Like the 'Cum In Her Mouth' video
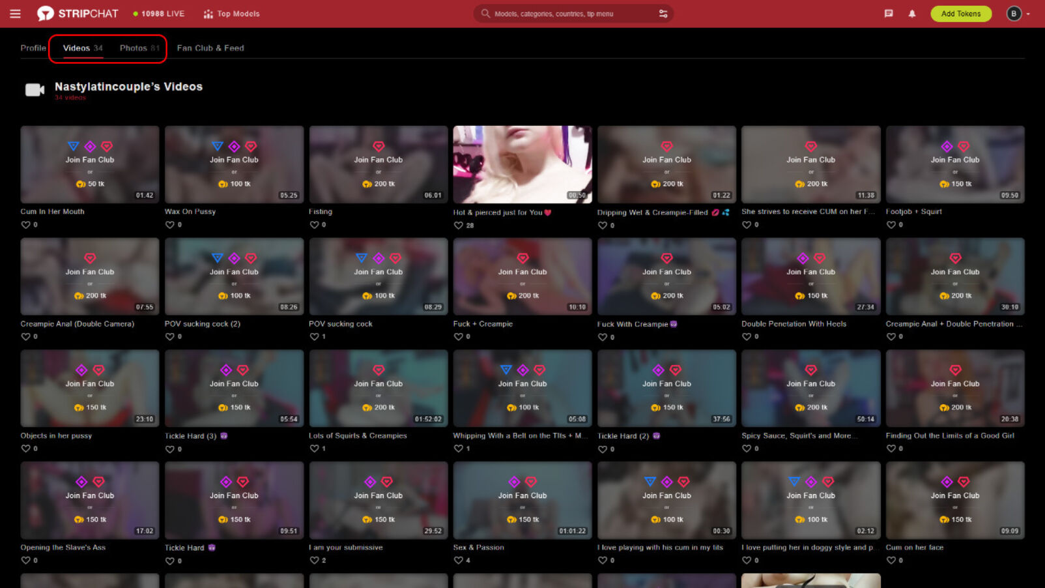Image resolution: width=1045 pixels, height=588 pixels. tap(25, 224)
